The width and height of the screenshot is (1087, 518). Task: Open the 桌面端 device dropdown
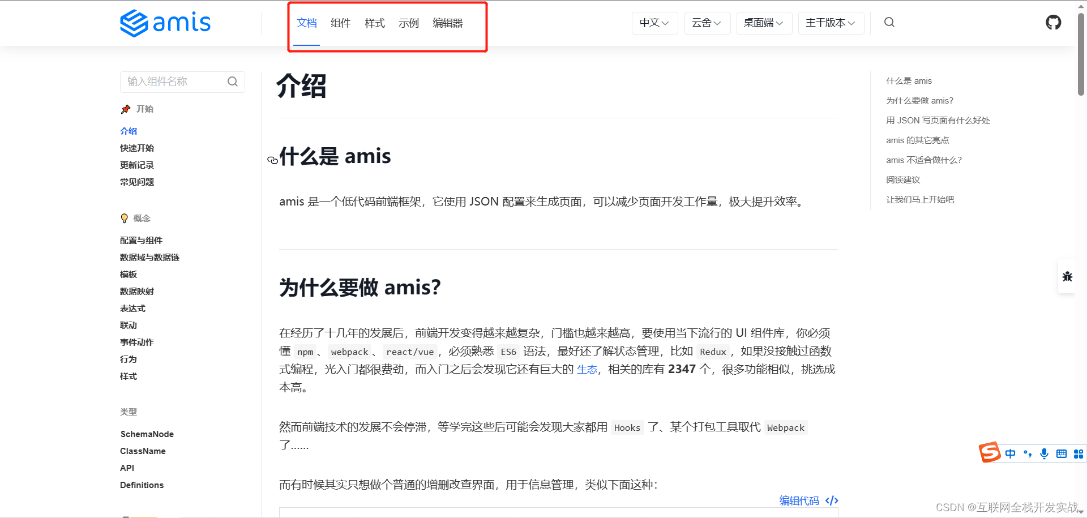coord(764,23)
